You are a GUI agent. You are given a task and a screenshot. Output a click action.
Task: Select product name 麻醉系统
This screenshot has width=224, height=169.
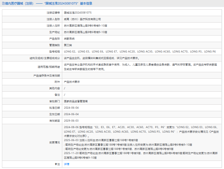coord(69,39)
